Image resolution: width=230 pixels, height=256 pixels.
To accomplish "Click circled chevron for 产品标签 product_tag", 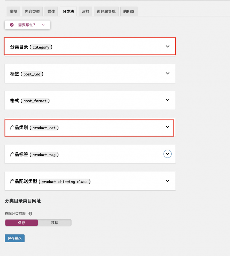I will click(167, 154).
